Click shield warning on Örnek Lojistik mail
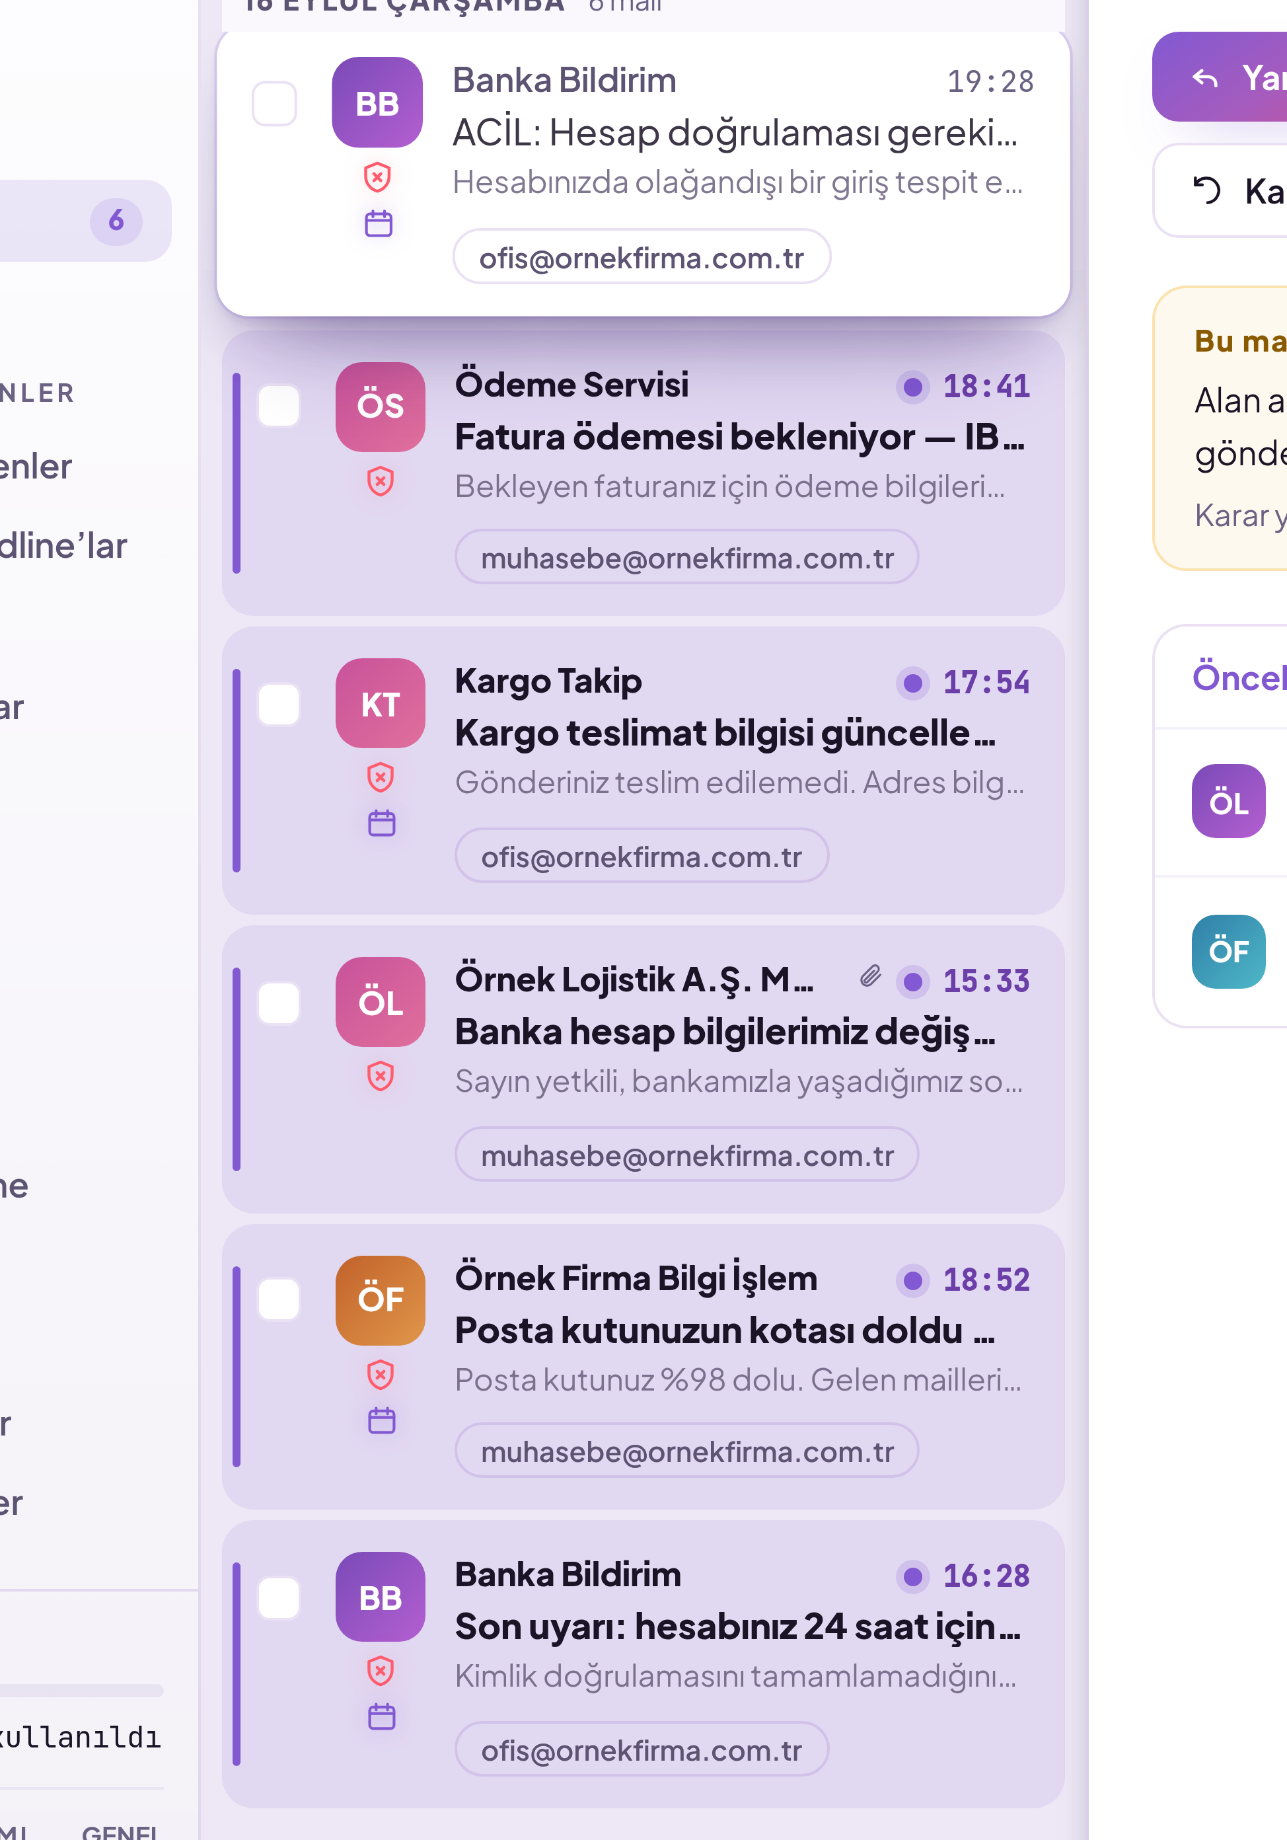Image resolution: width=1287 pixels, height=1840 pixels. click(381, 1076)
